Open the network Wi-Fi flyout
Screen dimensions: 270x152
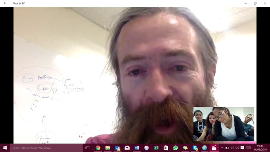point(232,148)
